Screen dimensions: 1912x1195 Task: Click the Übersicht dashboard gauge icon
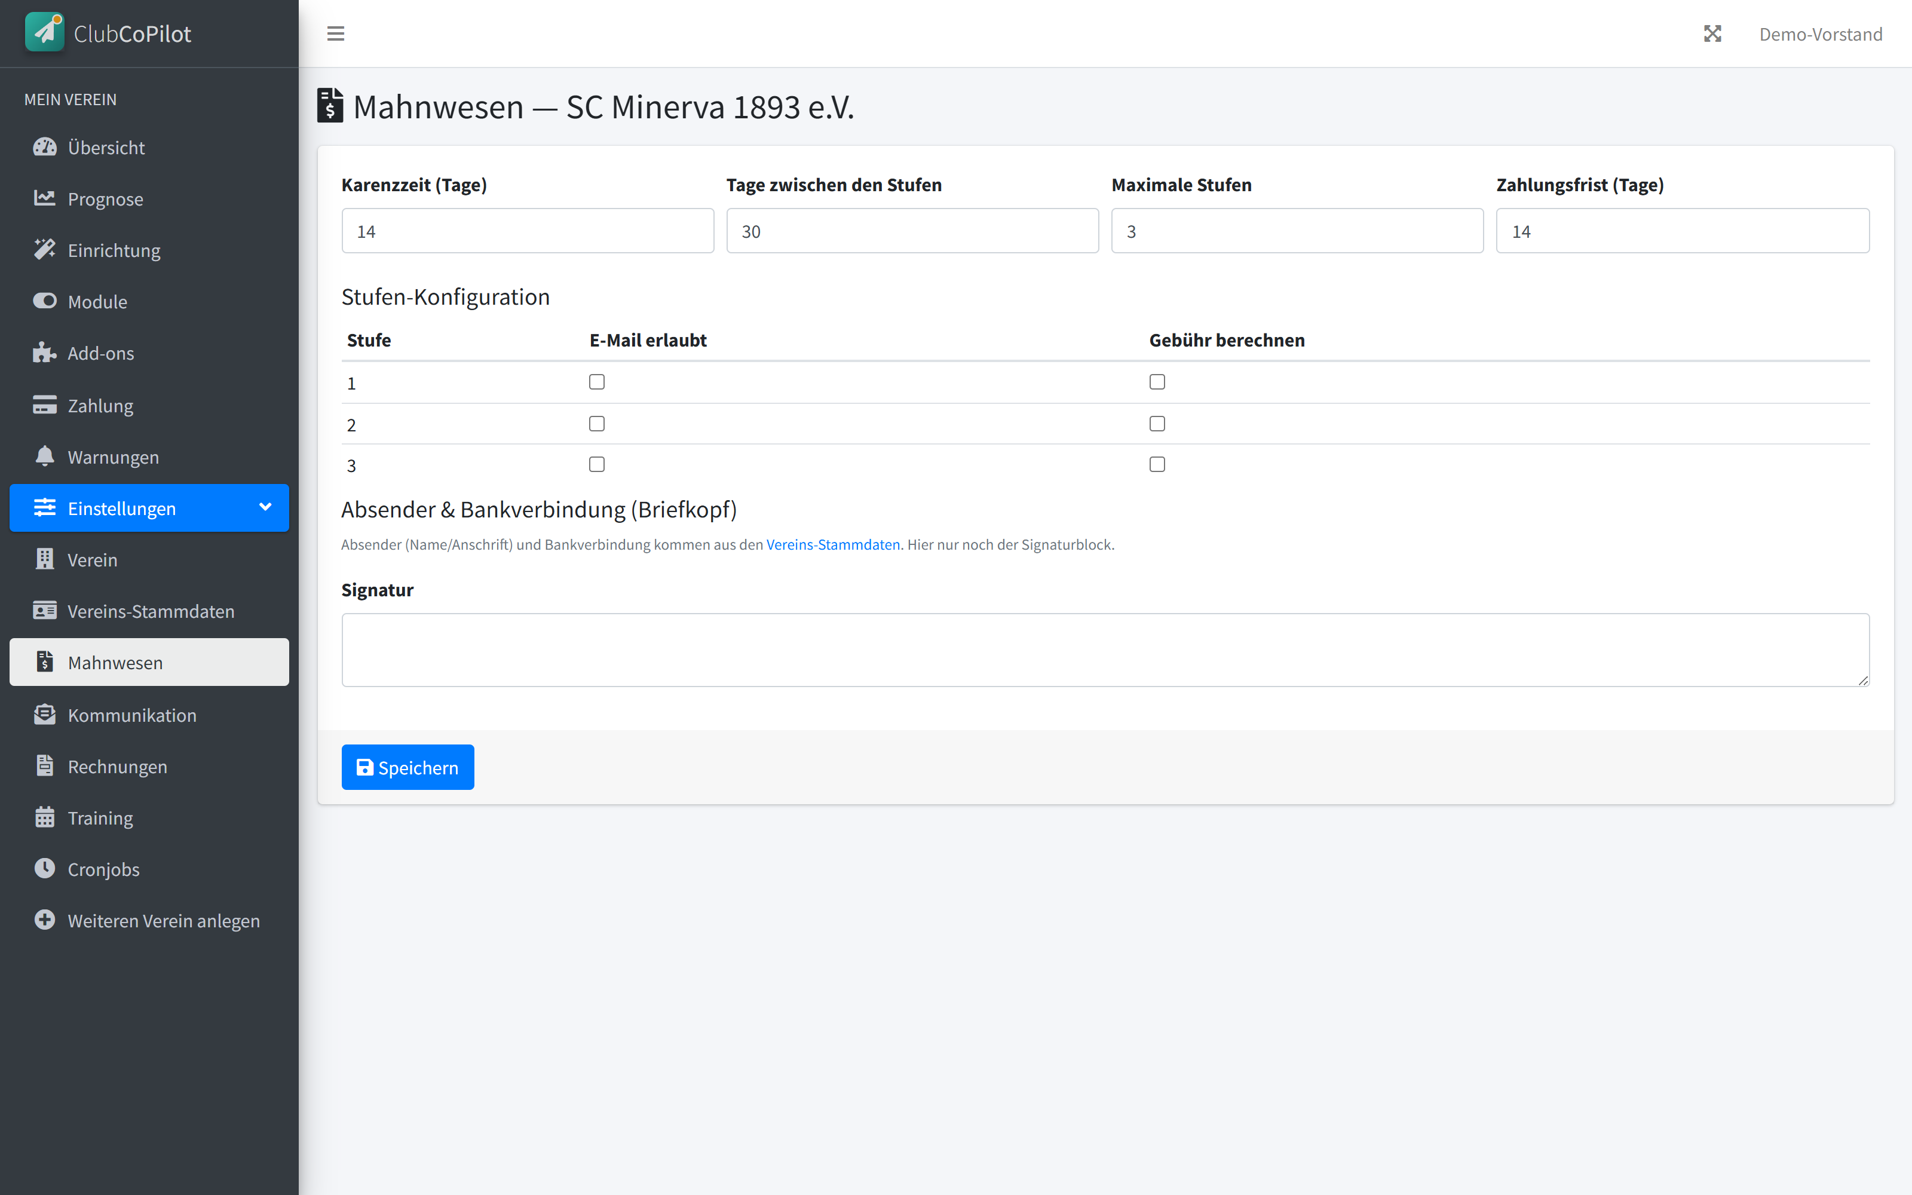(x=45, y=147)
